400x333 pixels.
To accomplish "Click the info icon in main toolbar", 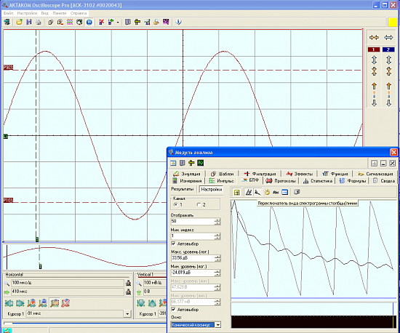I will pos(178,23).
